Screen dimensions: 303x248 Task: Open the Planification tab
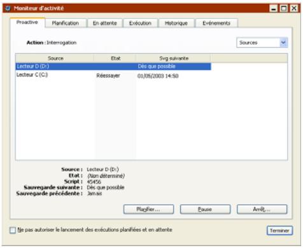tap(66, 23)
